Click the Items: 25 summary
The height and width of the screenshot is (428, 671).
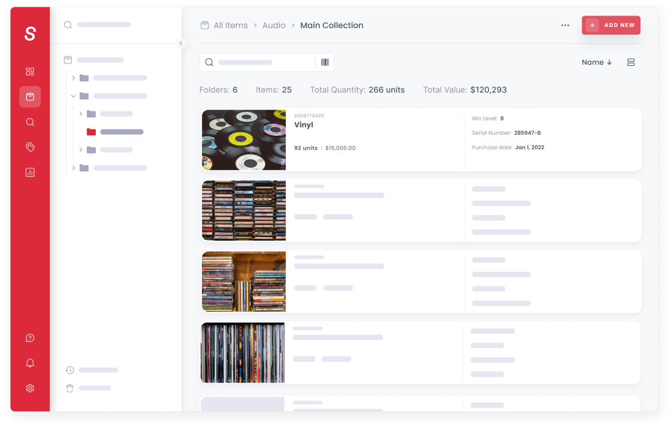click(273, 90)
